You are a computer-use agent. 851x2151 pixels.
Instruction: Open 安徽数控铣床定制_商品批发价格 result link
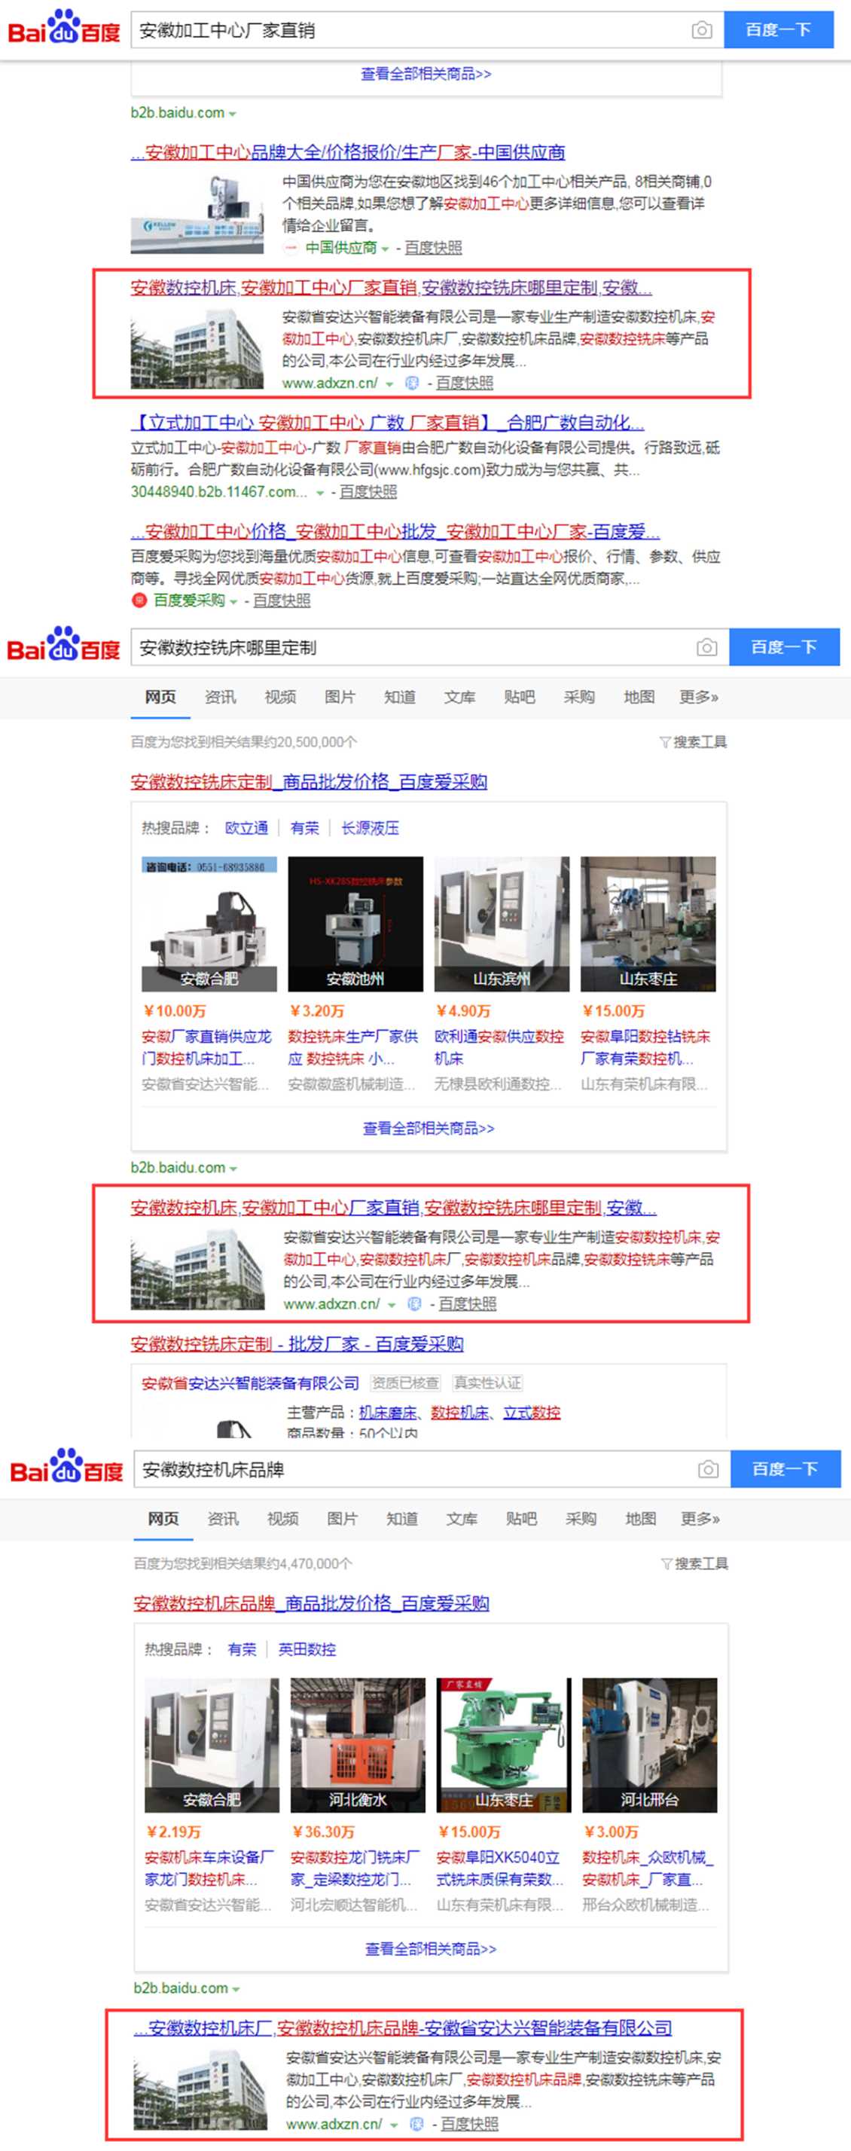pyautogui.click(x=309, y=781)
